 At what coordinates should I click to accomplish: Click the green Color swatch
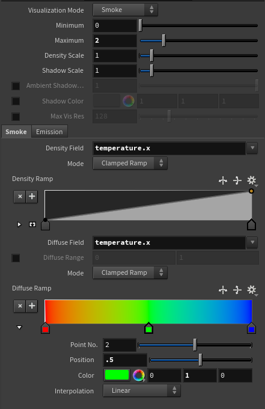pyautogui.click(x=117, y=375)
